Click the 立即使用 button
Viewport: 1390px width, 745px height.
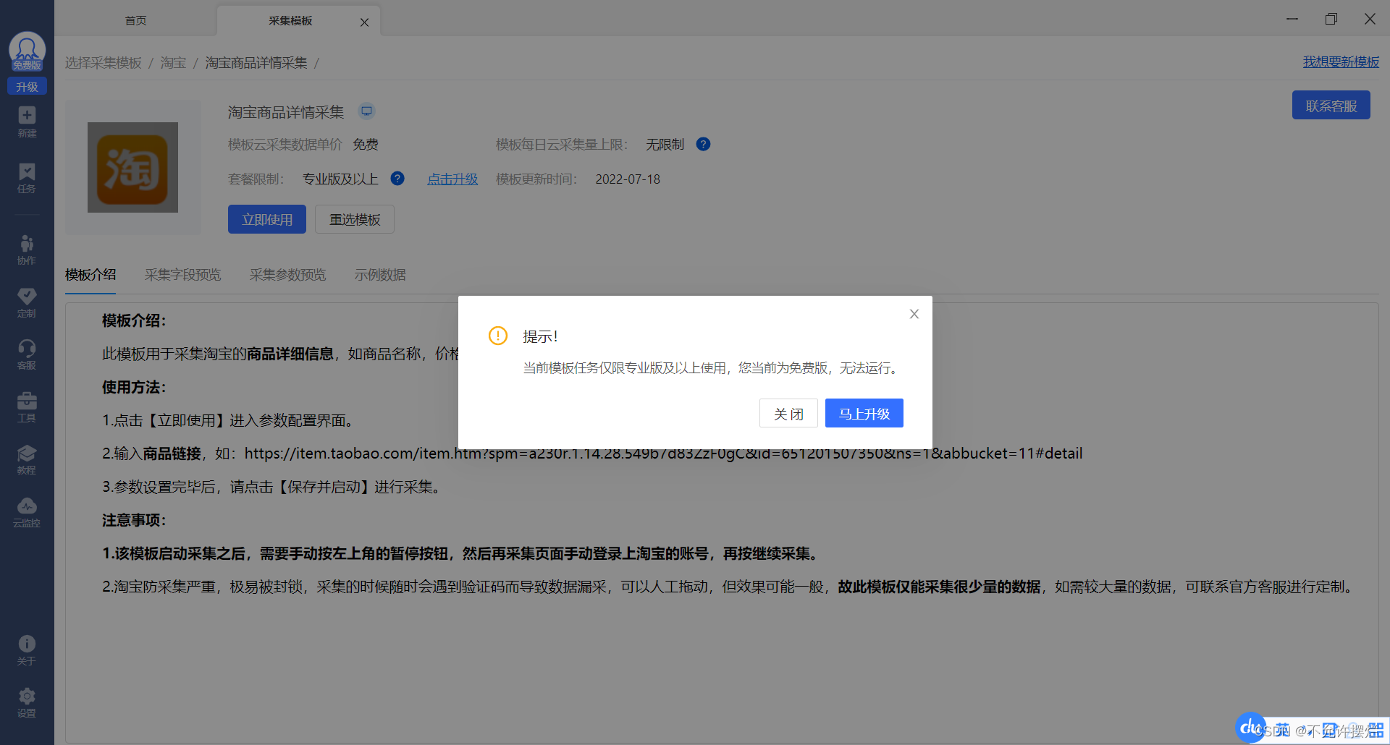[267, 219]
